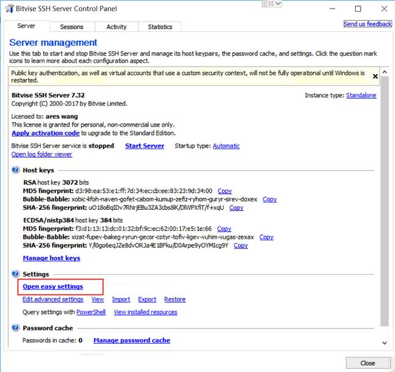Click Apply activation code link
This screenshot has height=372, width=395.
[x=45, y=133]
